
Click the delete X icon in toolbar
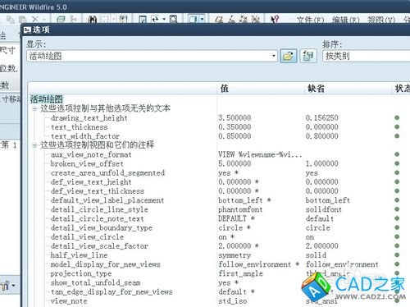click(x=35, y=19)
